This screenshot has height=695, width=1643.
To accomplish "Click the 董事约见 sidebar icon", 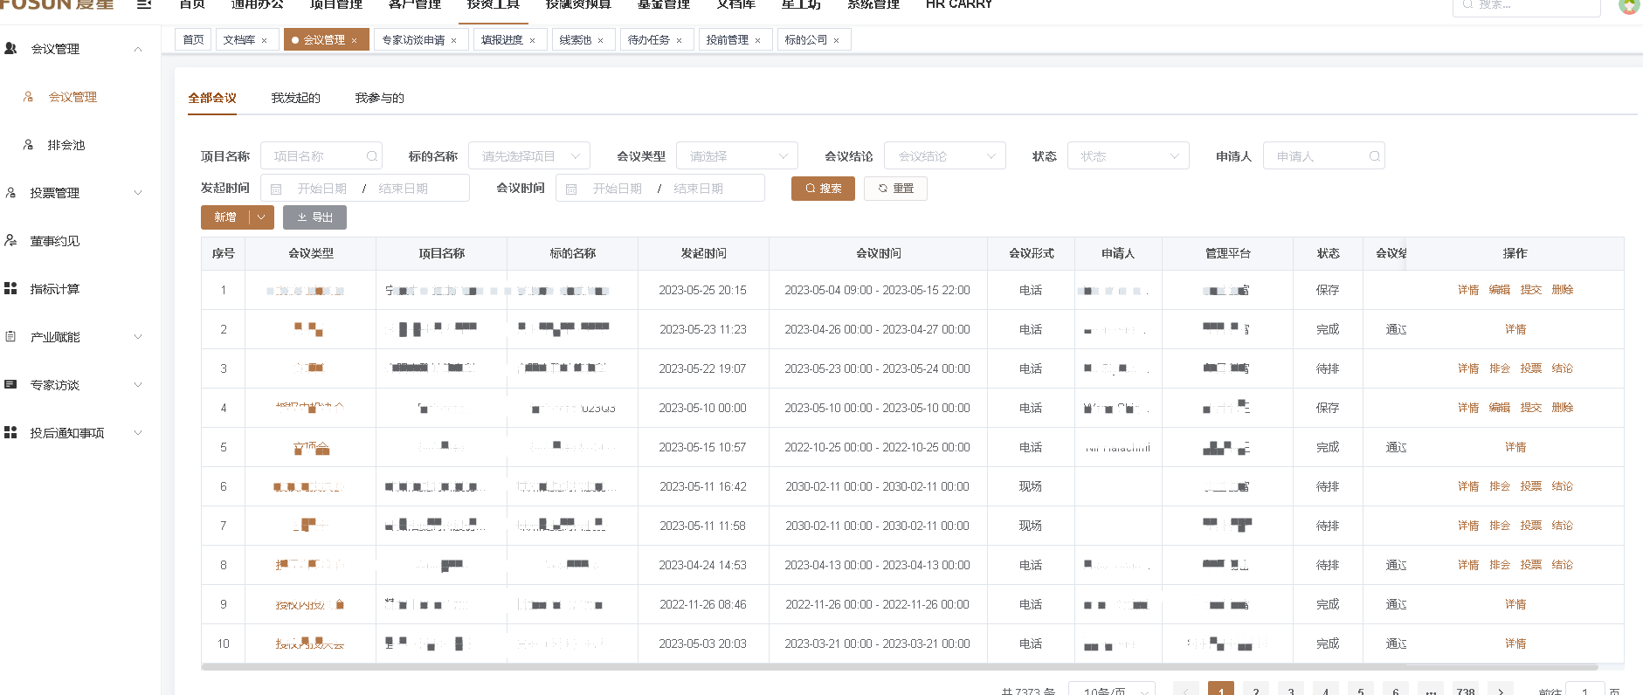I will tap(10, 241).
